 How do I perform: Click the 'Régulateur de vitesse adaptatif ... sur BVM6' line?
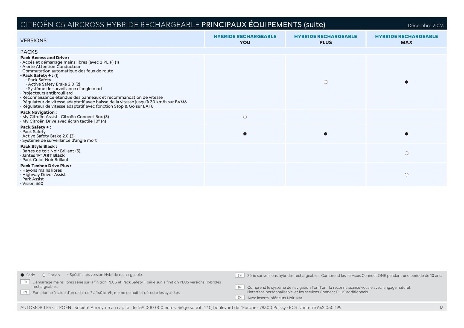point(103,102)
